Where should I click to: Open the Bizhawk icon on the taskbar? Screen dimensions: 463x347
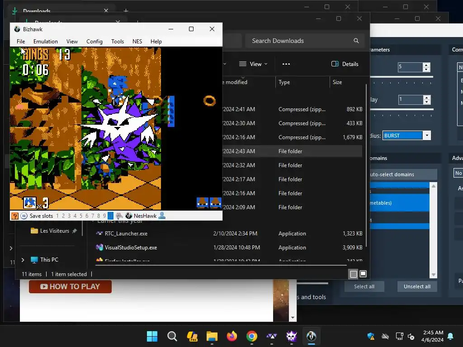(x=311, y=336)
